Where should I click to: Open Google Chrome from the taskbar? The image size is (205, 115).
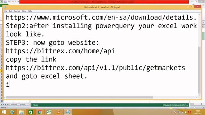tap(40, 112)
